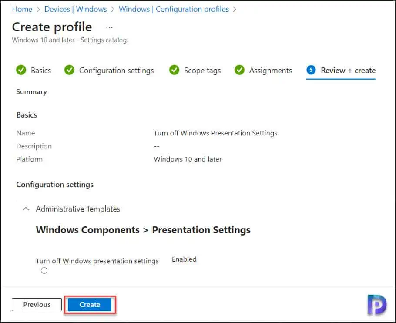
Task: Click the 'Turn off Windows presentation settings' label
Action: point(97,261)
